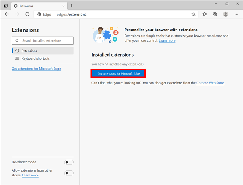The image size is (243, 185).
Task: Open the Collections icon
Action: [215, 14]
